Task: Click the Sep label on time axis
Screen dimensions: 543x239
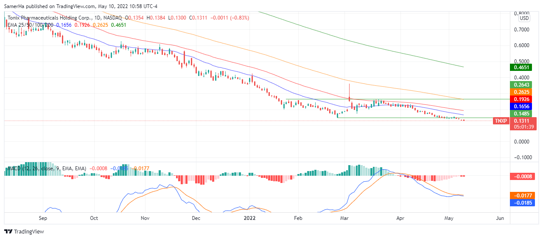Action: 43,218
